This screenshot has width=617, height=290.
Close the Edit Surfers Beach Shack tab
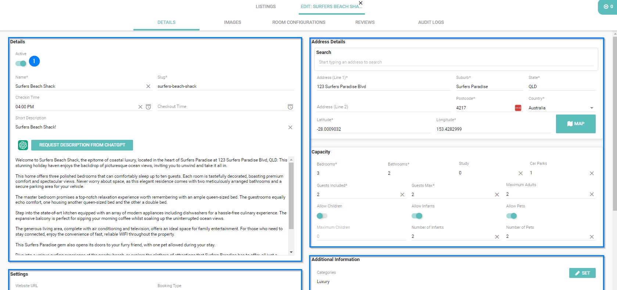[x=360, y=3]
